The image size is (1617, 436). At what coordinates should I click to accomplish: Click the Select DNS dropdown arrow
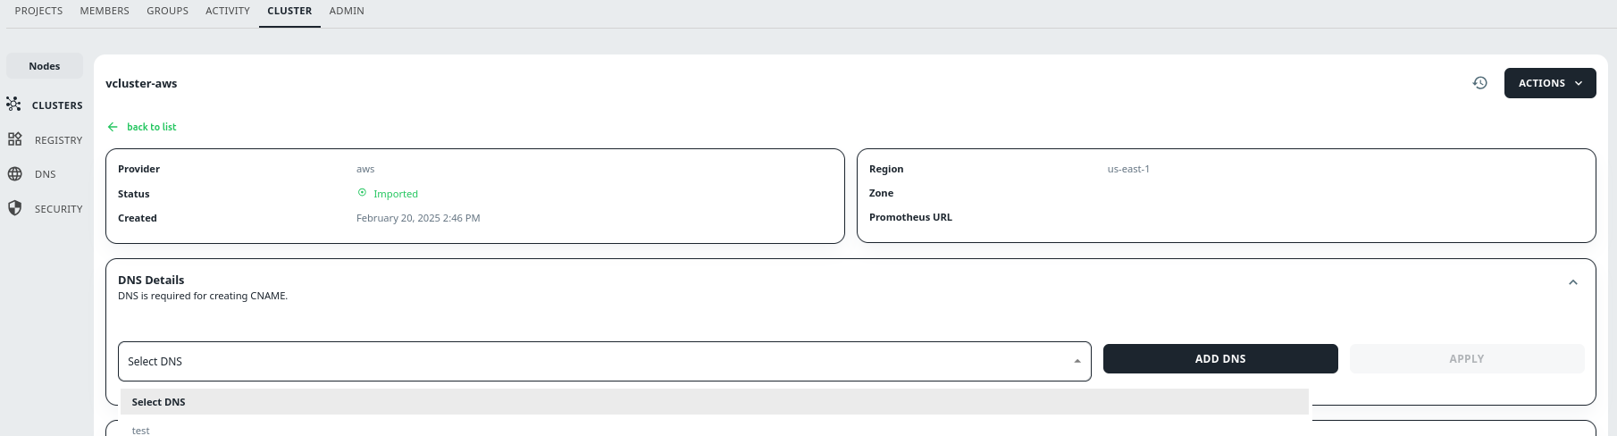[x=1077, y=362]
